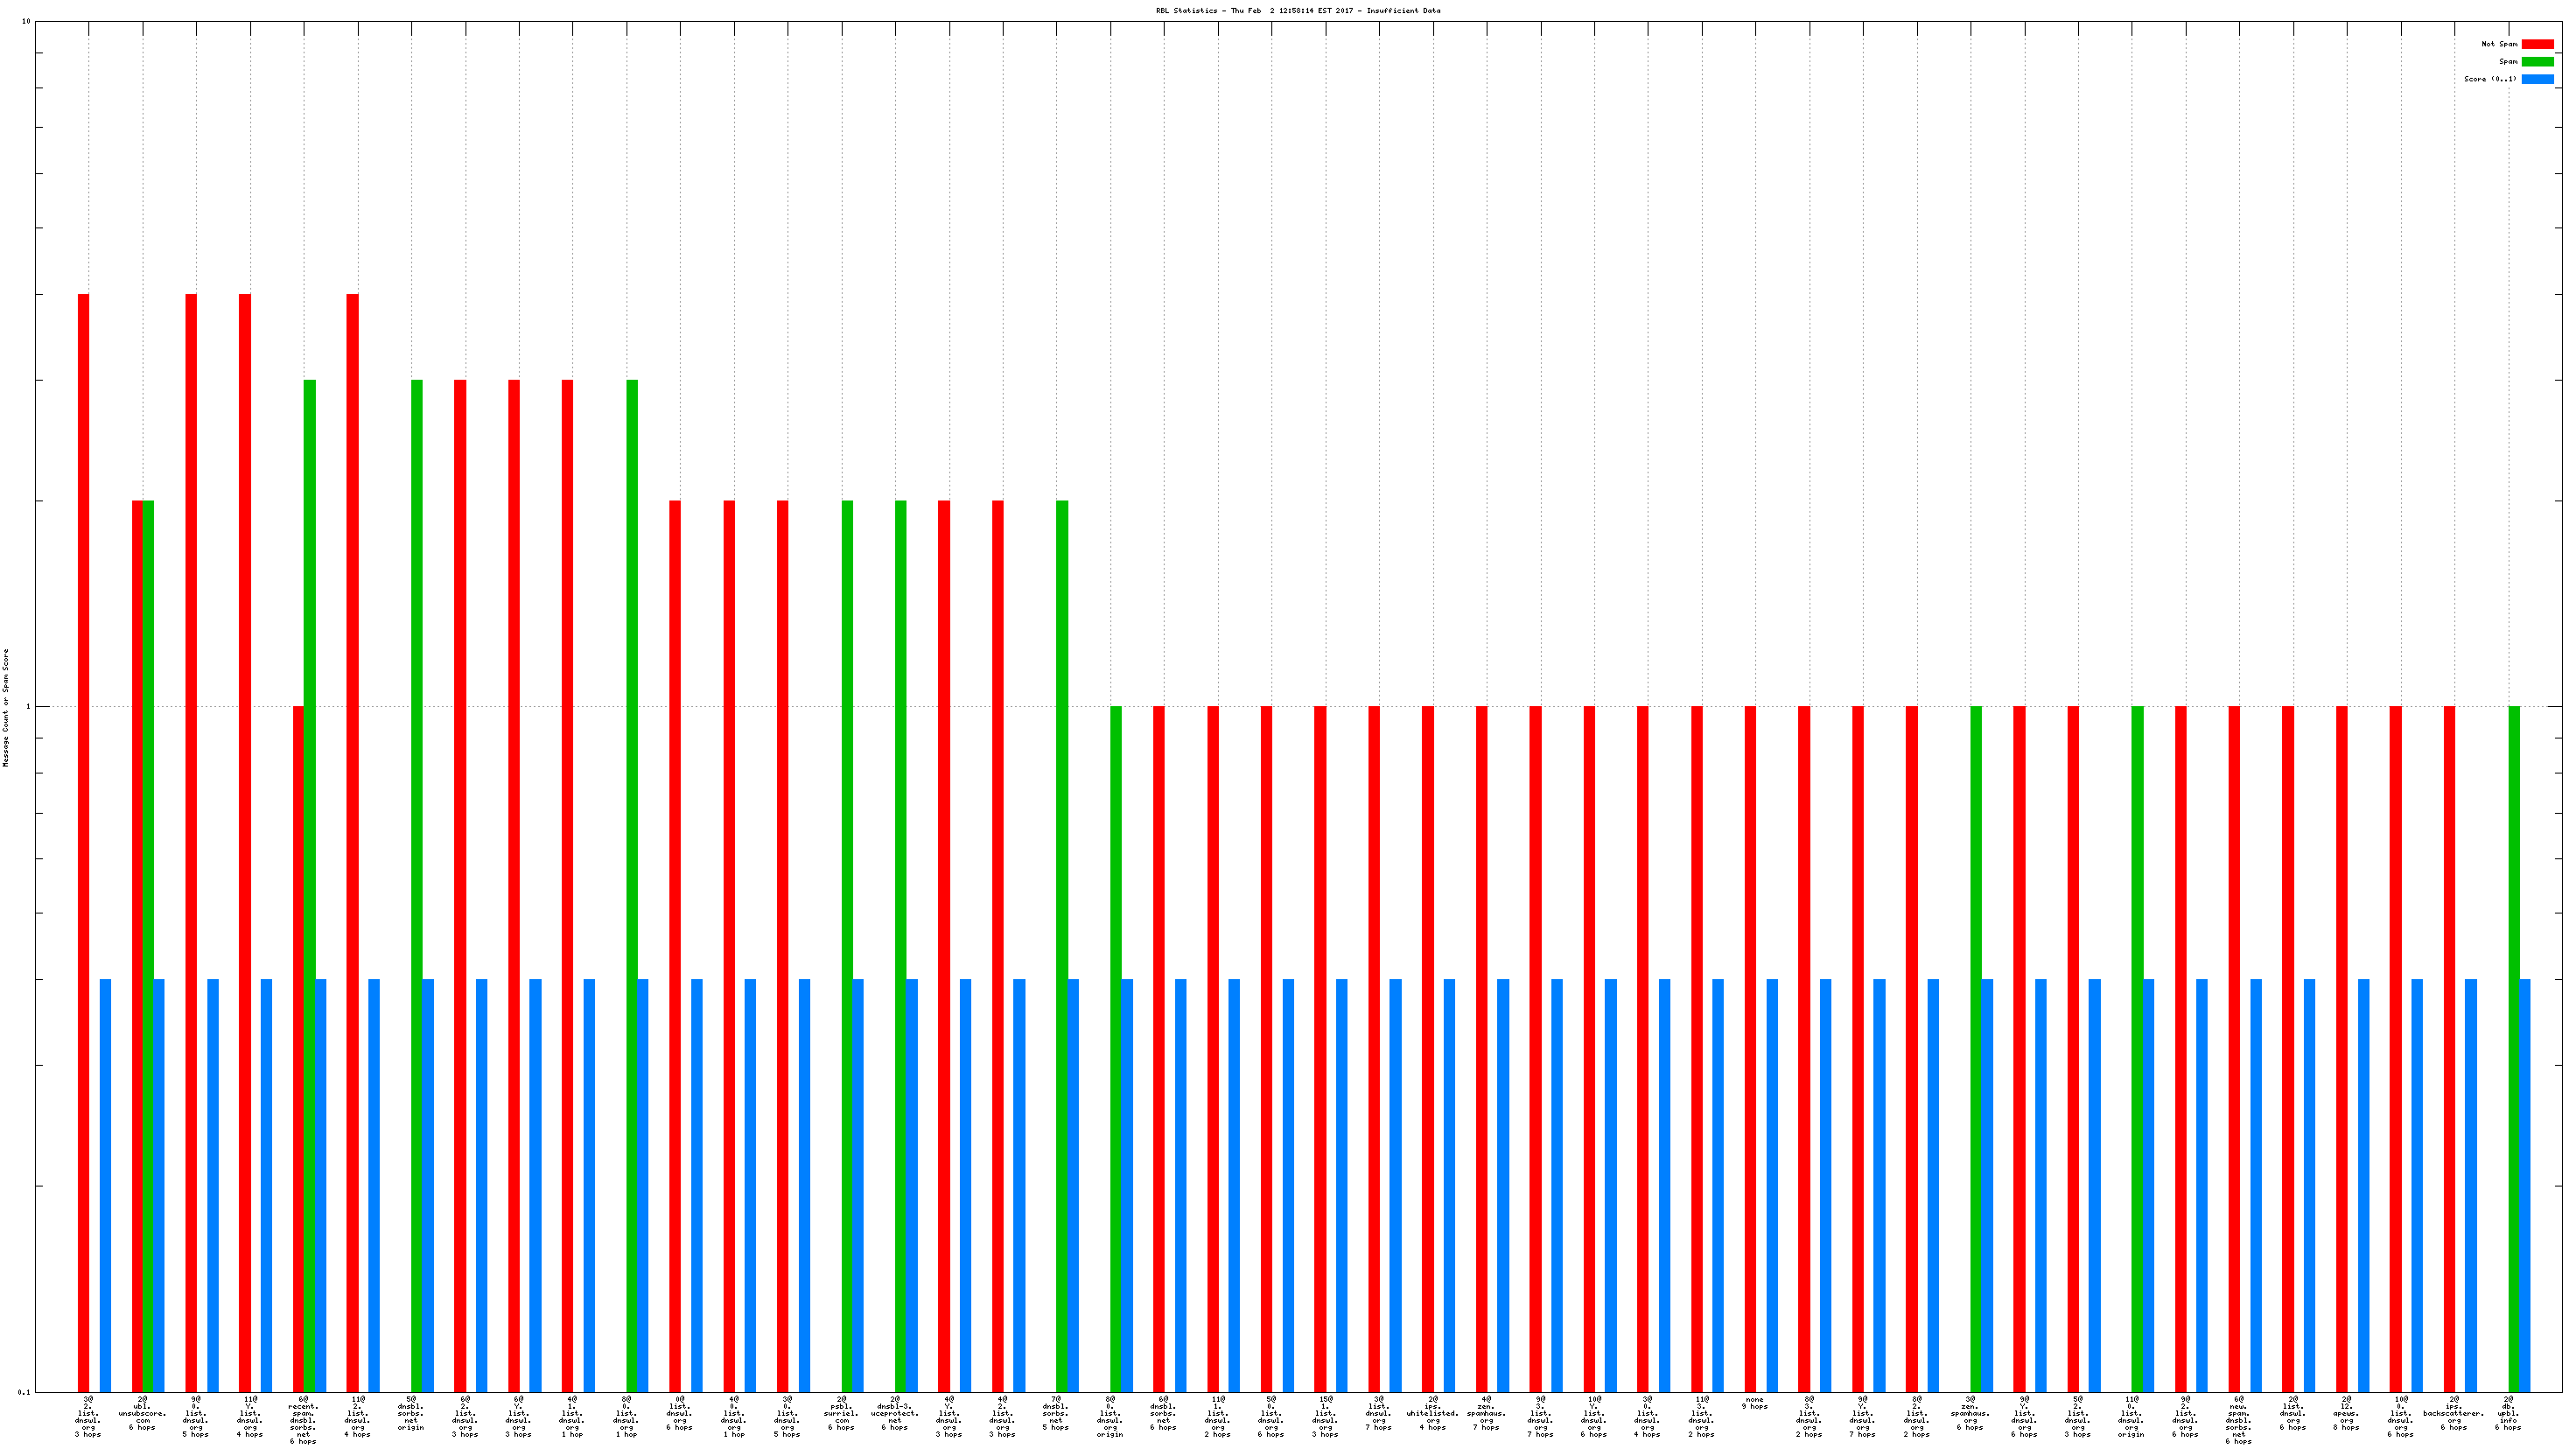
Task: Click the psbl.surriel.com axis label
Action: point(841,1414)
